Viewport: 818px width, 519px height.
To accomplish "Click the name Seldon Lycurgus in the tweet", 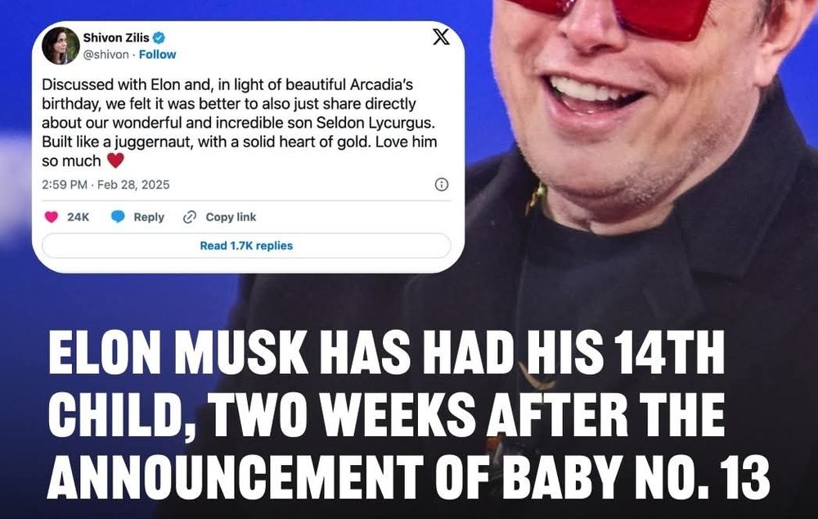I will [375, 123].
